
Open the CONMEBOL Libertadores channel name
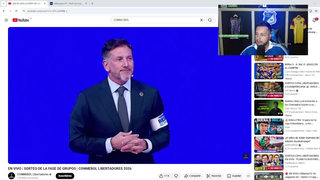click(33, 174)
